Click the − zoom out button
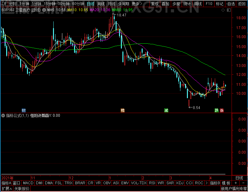Image resolution: width=248 pixels, height=192 pixels. tap(243, 183)
